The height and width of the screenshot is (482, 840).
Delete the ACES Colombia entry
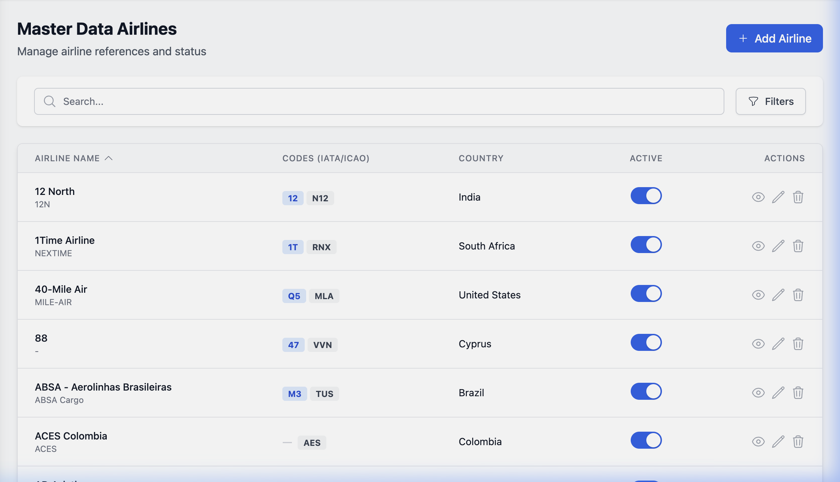(x=798, y=442)
